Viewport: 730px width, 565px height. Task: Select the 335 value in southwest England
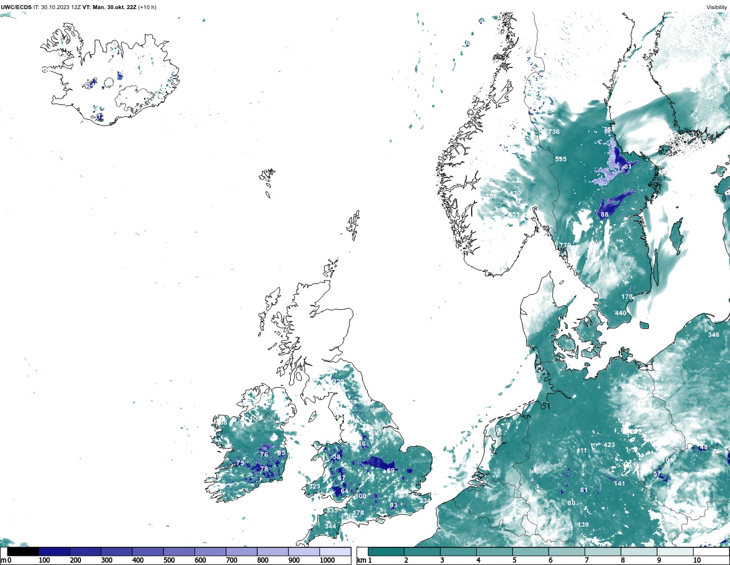click(332, 510)
